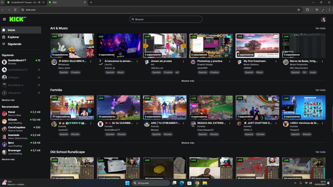Open the Windows Start button
Image resolution: width=333 pixels, height=187 pixels.
127,183
